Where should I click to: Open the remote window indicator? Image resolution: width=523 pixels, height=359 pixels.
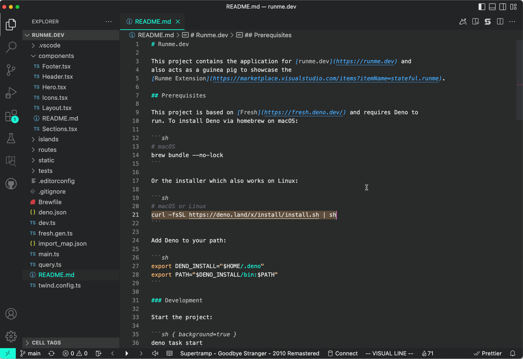click(8, 353)
